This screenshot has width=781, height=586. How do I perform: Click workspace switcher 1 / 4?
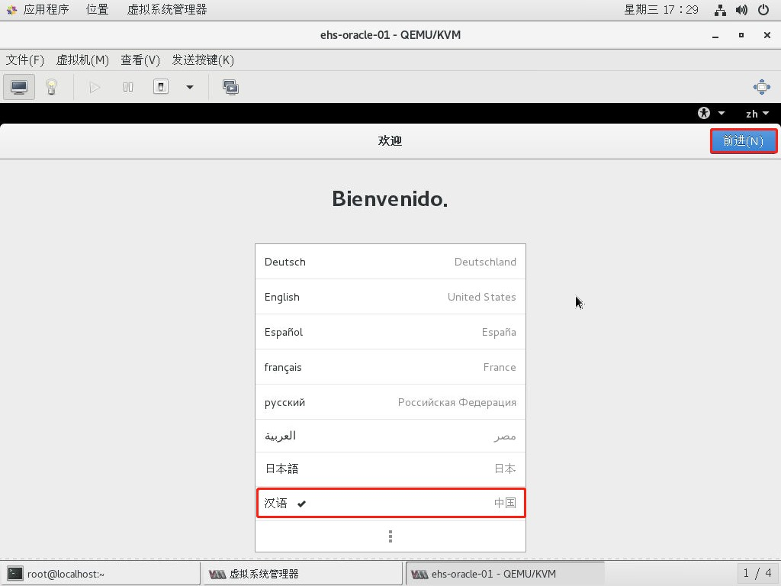757,573
